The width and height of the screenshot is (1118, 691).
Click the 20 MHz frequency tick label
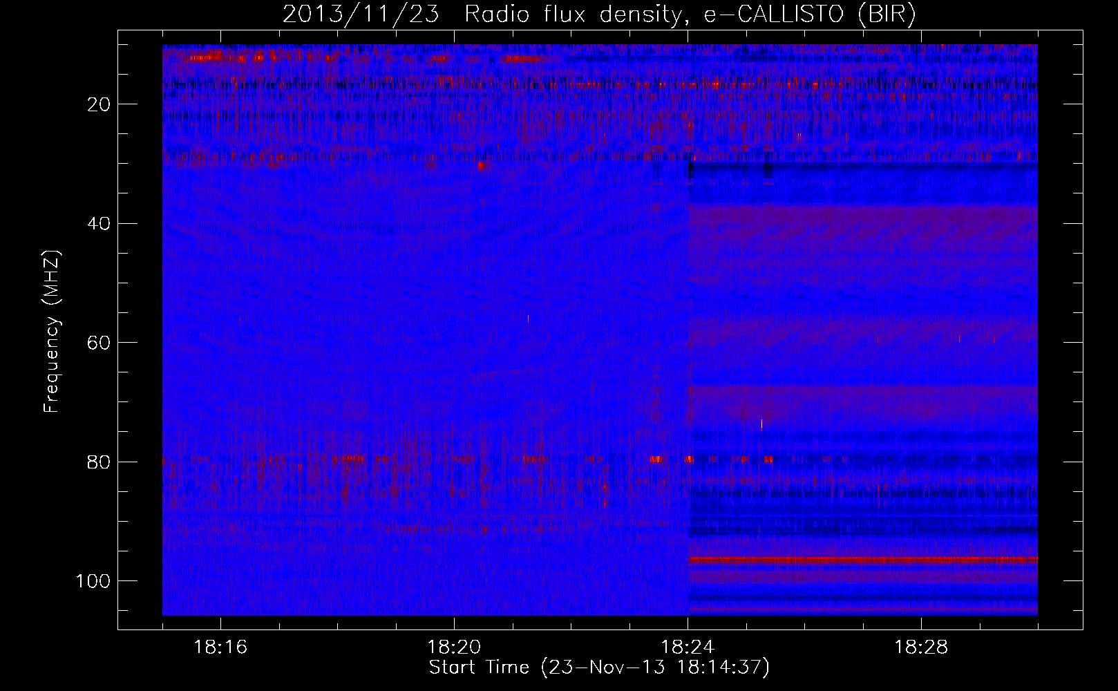(x=100, y=104)
